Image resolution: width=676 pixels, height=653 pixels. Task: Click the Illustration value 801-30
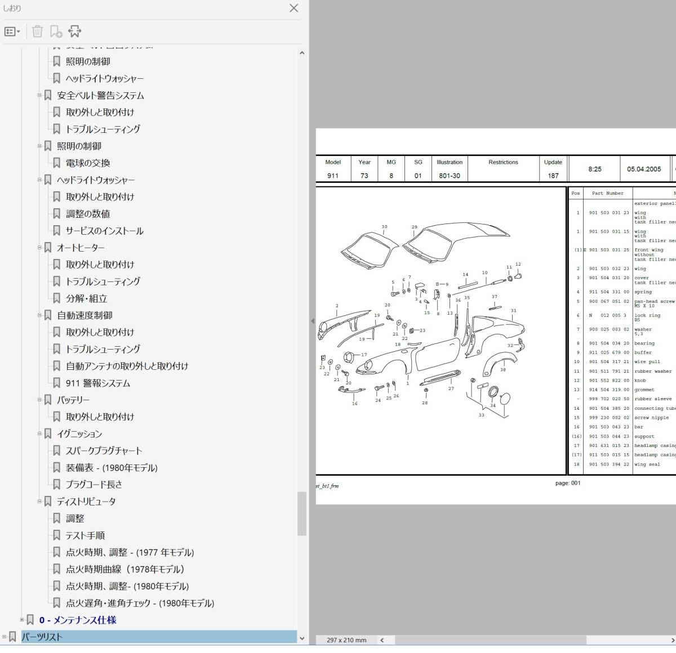pyautogui.click(x=450, y=176)
